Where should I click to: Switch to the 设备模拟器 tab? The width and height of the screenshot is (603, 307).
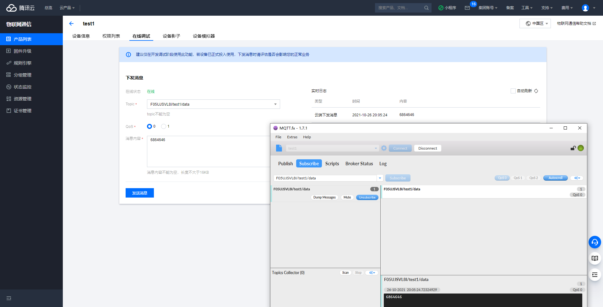pyautogui.click(x=204, y=36)
